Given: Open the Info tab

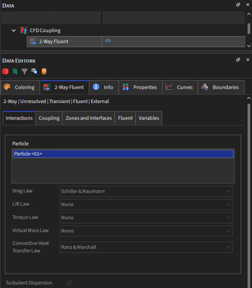Looking at the screenshot, I should pyautogui.click(x=104, y=87).
